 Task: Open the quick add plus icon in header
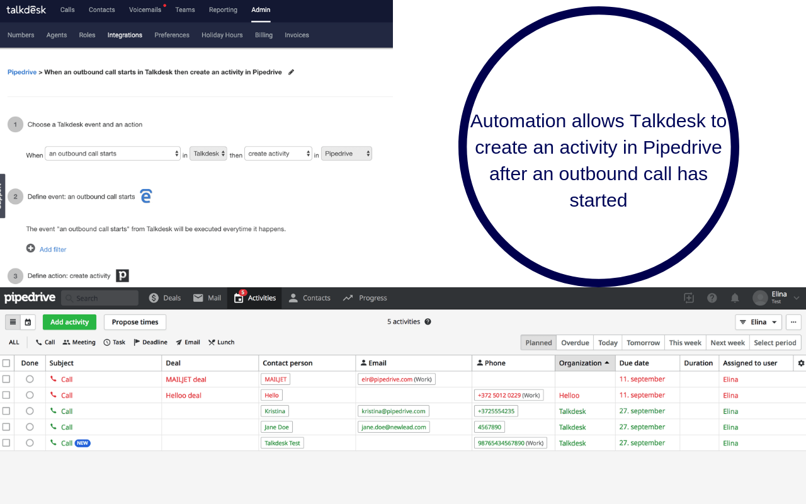point(689,298)
